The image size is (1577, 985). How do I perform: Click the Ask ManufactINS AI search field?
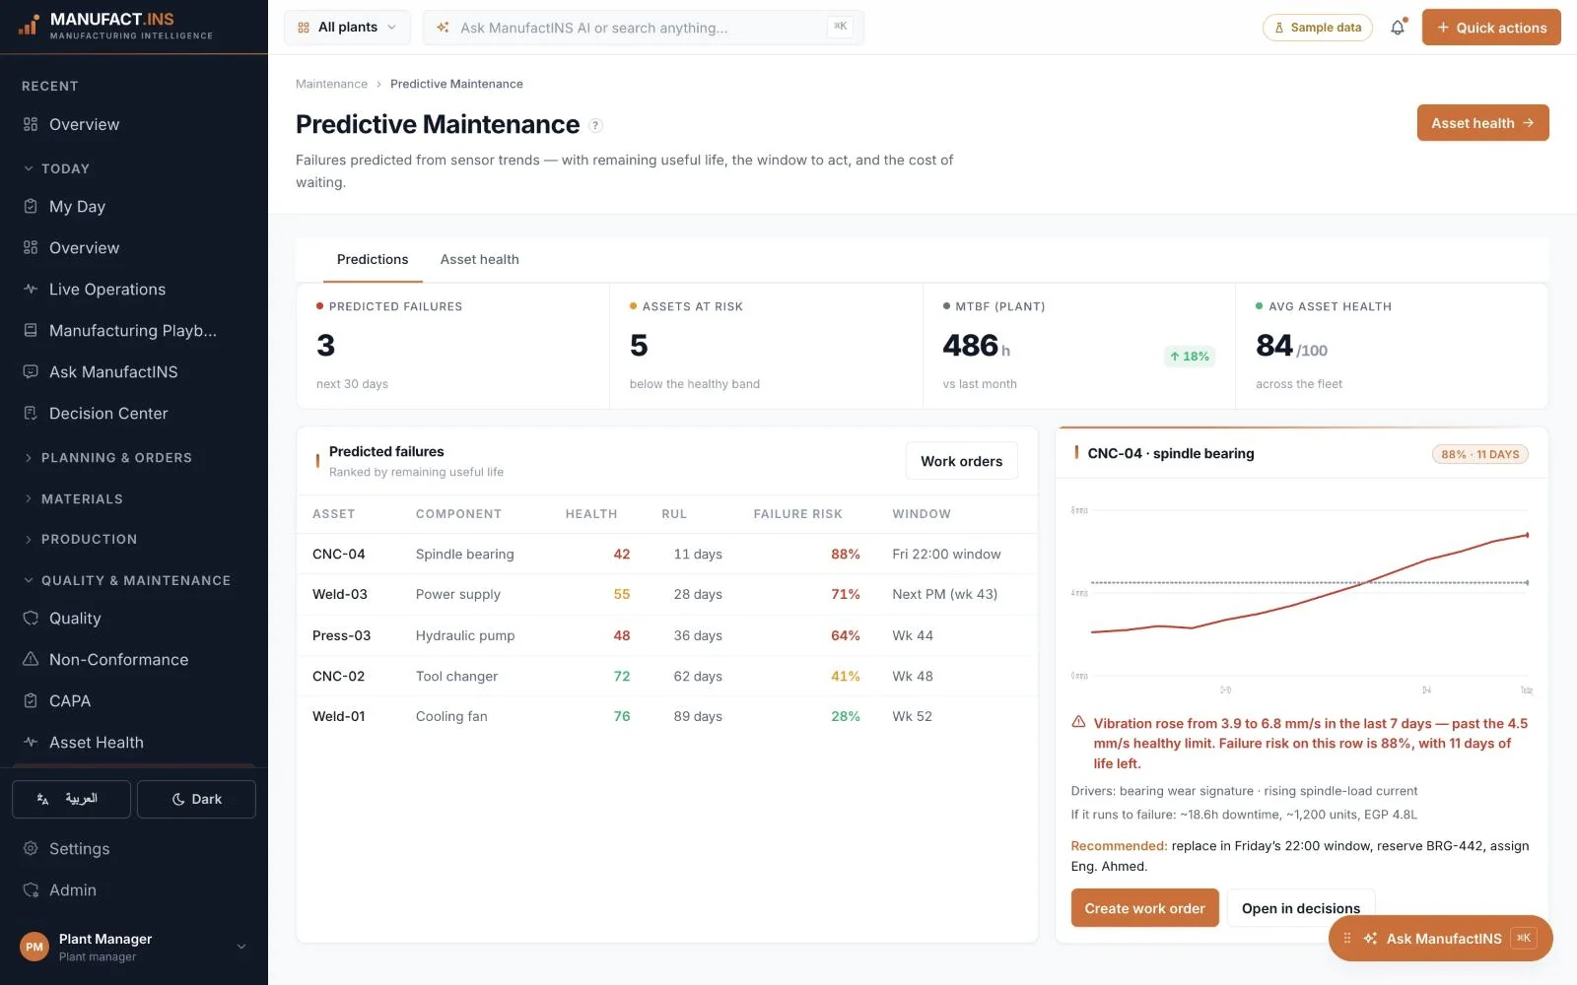(x=643, y=28)
